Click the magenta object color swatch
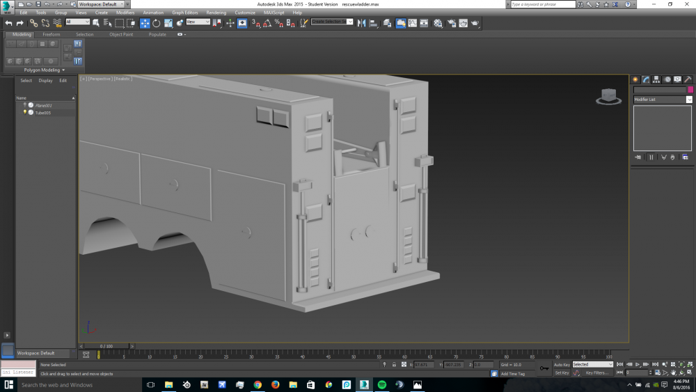 (690, 90)
